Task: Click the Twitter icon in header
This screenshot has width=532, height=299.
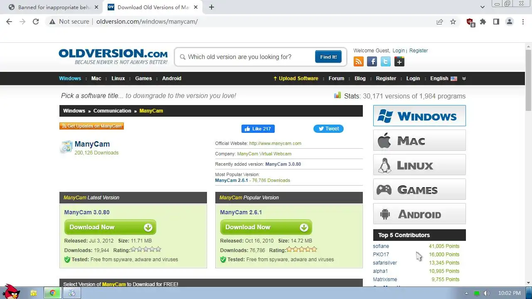Action: pos(386,62)
